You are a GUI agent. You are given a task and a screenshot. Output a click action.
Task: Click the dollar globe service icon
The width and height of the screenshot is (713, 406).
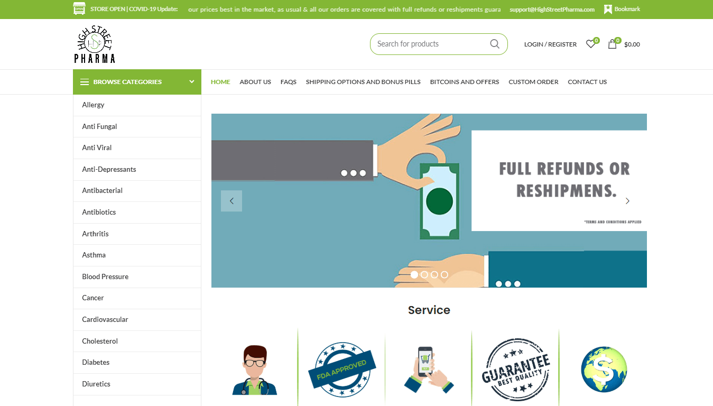tap(604, 370)
